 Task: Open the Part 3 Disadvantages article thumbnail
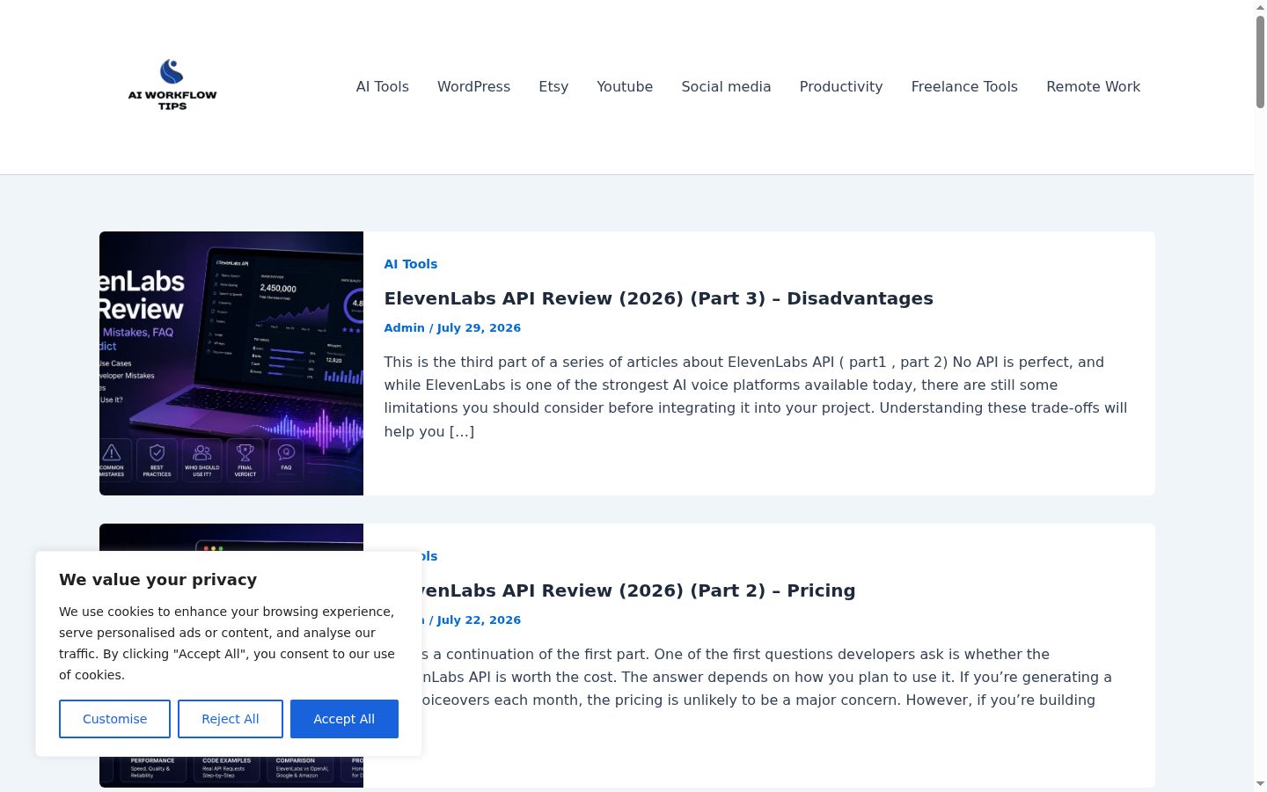pyautogui.click(x=231, y=363)
